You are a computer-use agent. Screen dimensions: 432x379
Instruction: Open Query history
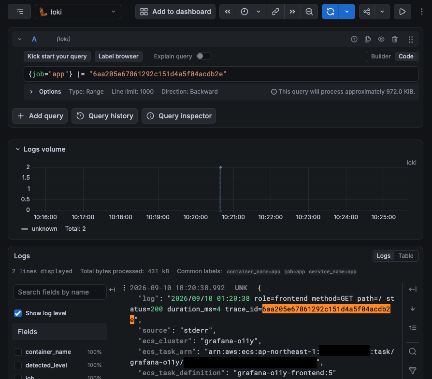point(105,116)
